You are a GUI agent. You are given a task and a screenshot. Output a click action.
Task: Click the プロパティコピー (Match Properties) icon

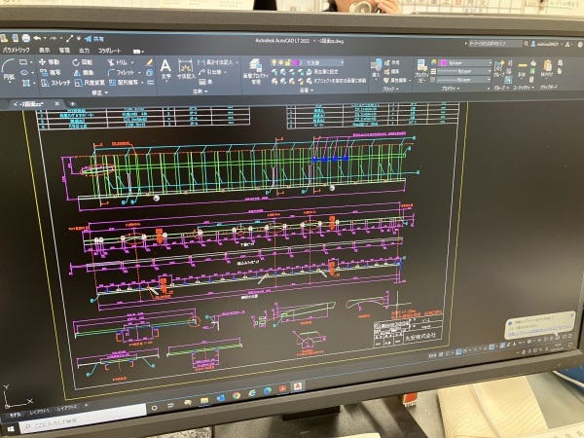coord(420,68)
